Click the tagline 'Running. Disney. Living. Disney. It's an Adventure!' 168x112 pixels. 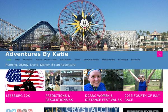(41, 65)
